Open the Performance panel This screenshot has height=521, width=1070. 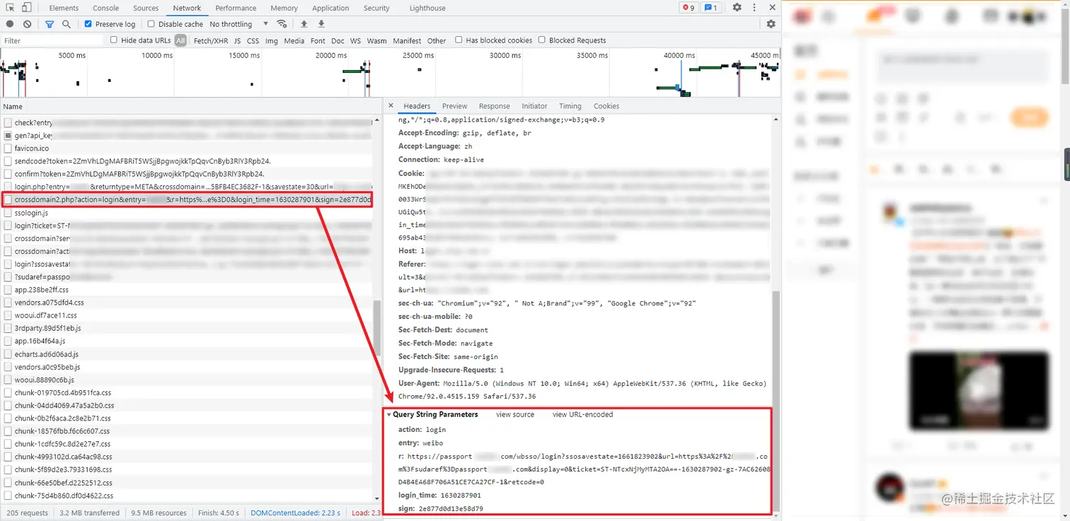pos(236,8)
